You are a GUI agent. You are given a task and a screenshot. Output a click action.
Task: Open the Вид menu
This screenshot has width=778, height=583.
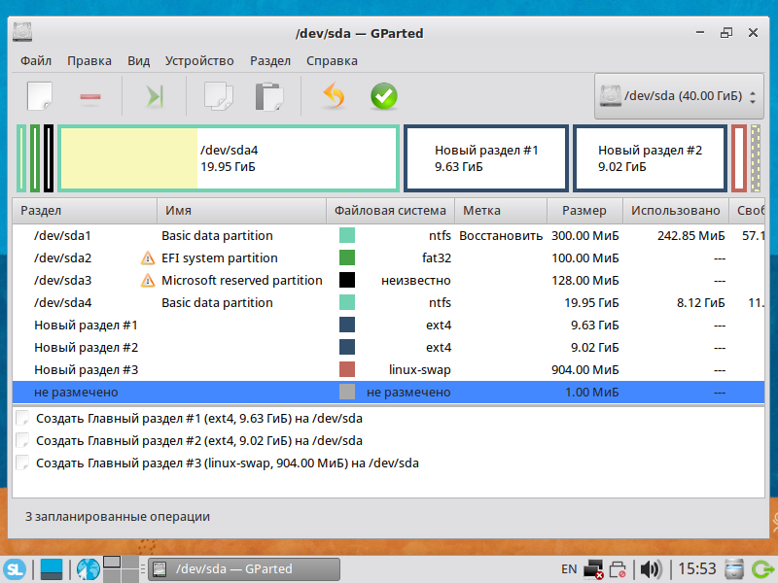[x=138, y=61]
